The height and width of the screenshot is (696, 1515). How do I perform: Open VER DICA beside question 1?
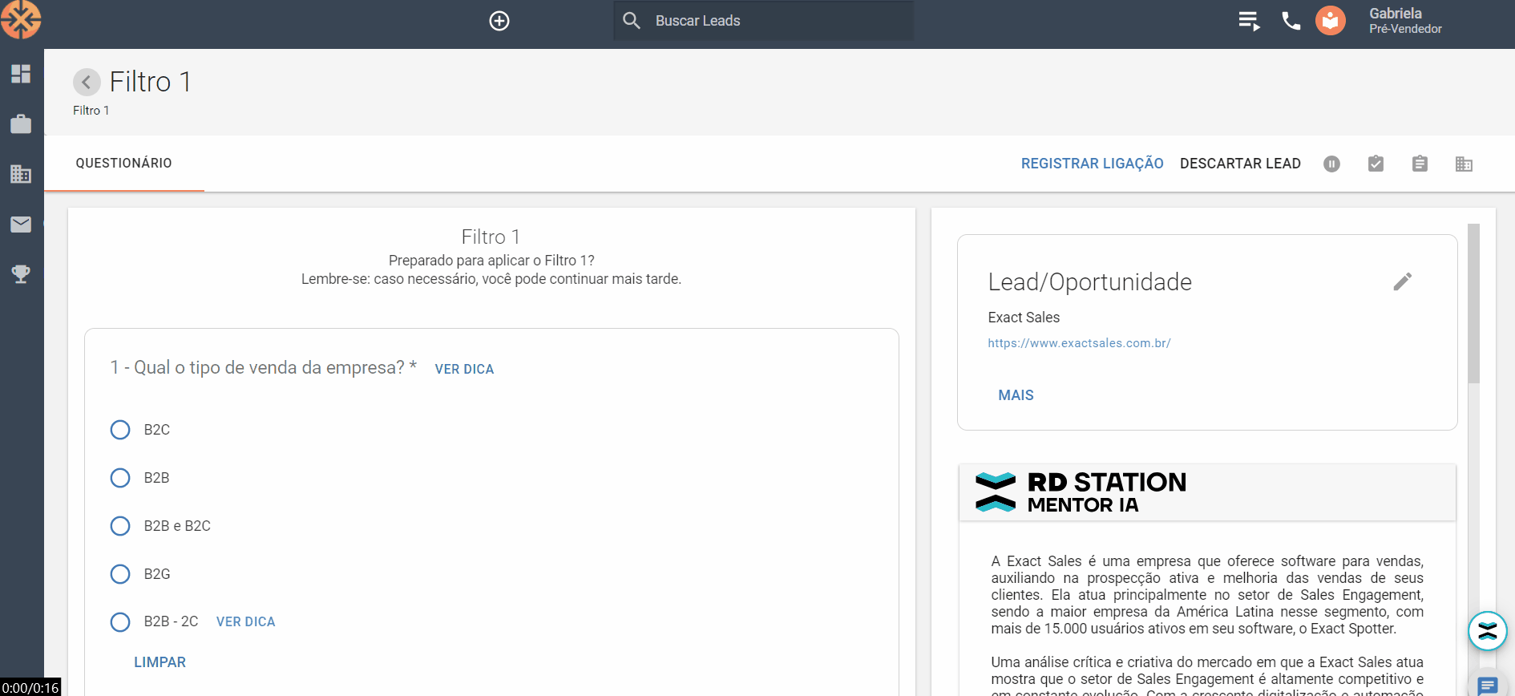(464, 369)
